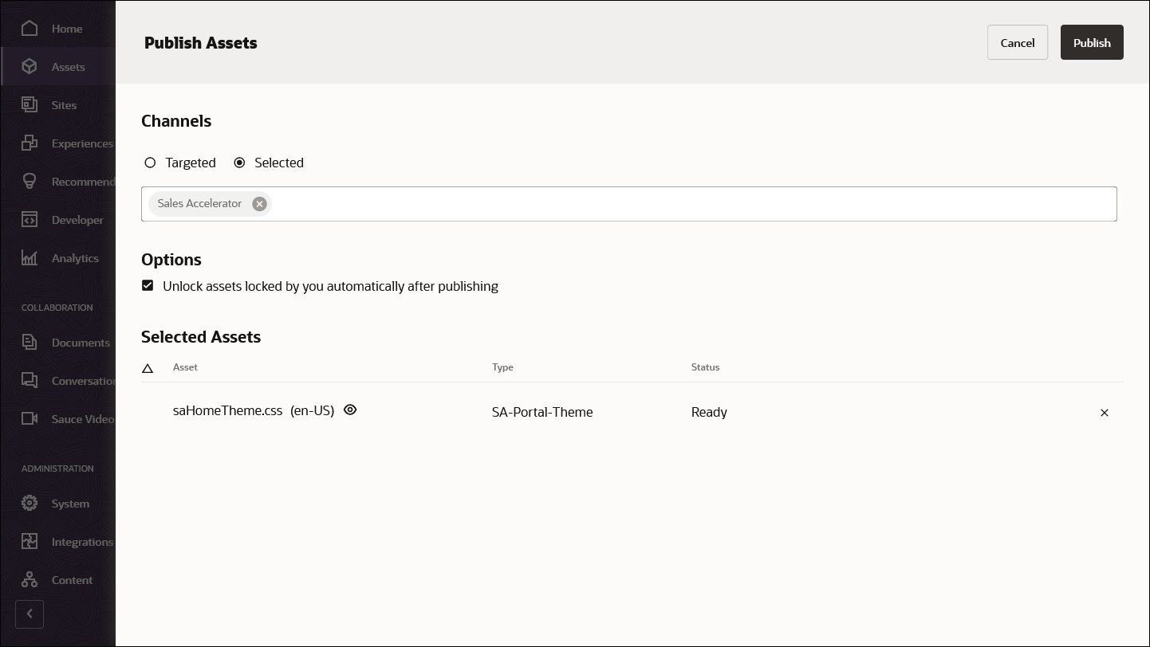The width and height of the screenshot is (1150, 647).
Task: Disable automatic unlocking of assets after publishing
Action: (x=148, y=285)
